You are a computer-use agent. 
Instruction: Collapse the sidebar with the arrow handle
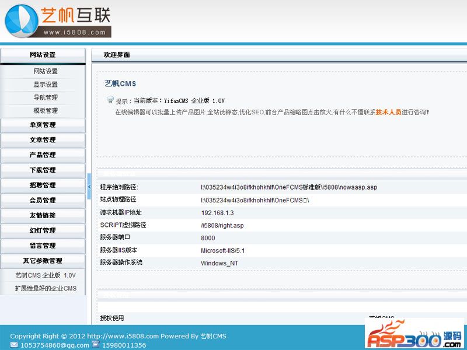[x=89, y=187]
